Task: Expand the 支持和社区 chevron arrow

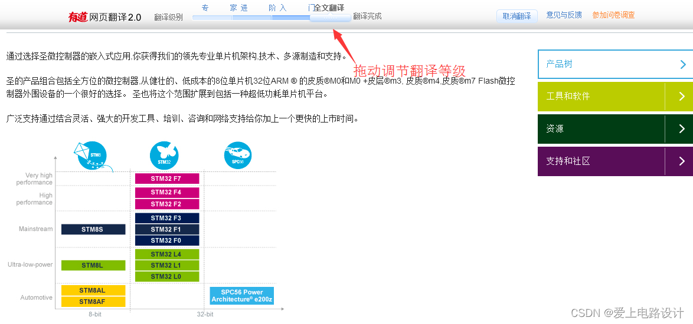Action: (x=682, y=161)
